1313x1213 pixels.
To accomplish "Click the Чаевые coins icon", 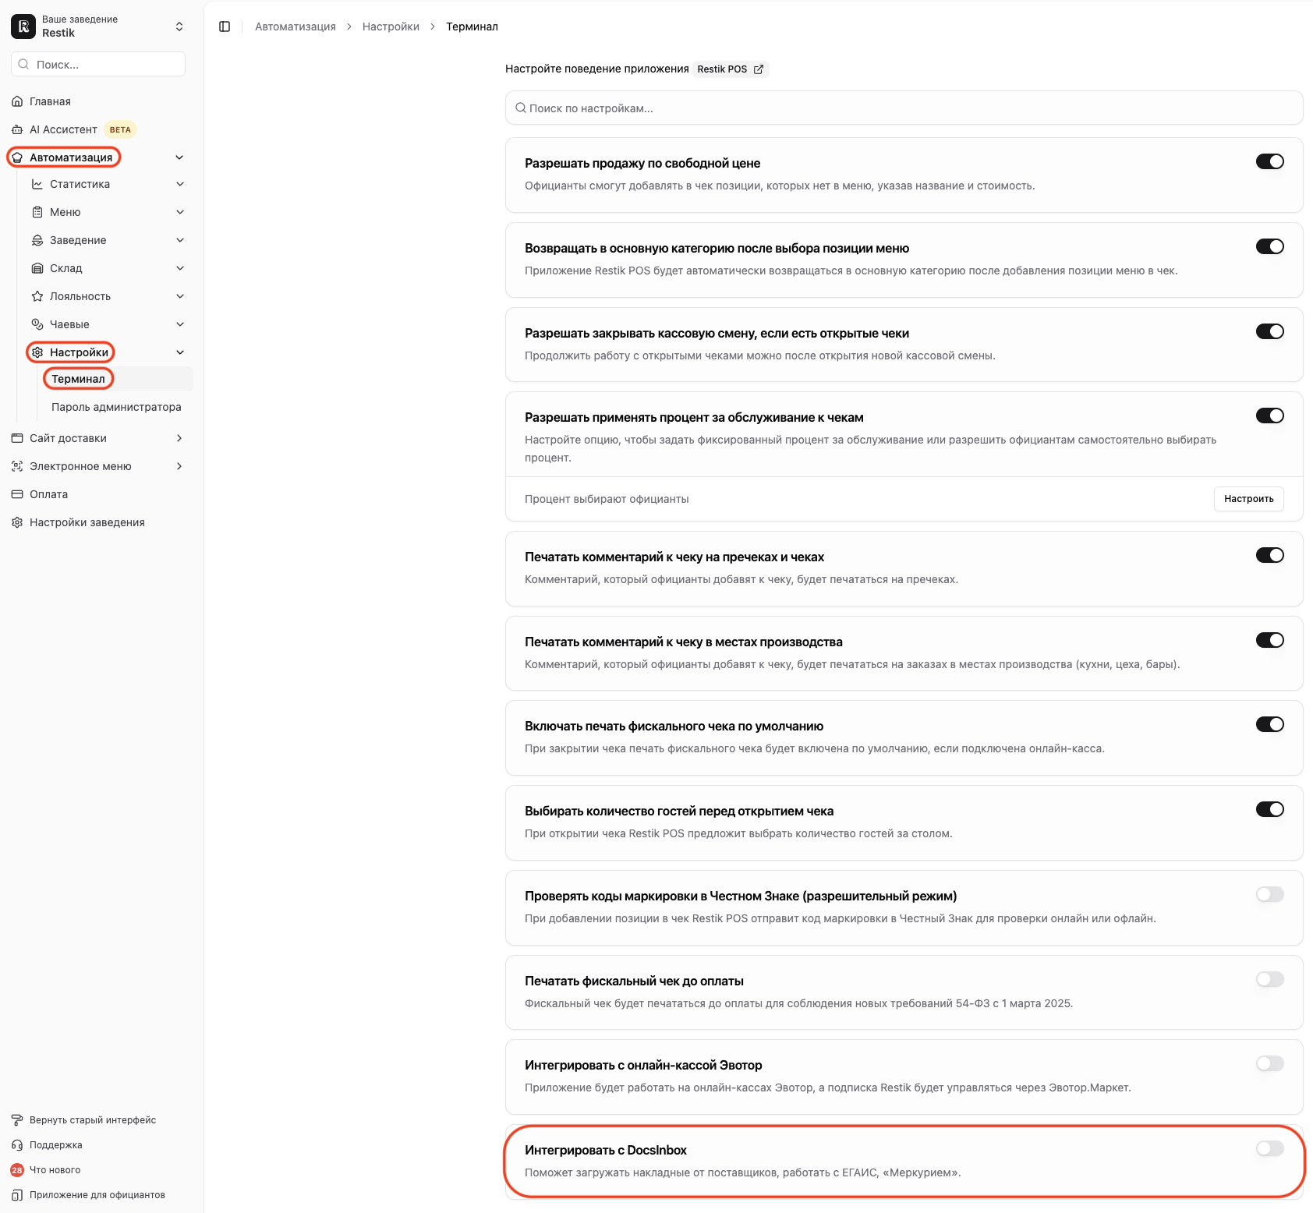I will pos(37,324).
